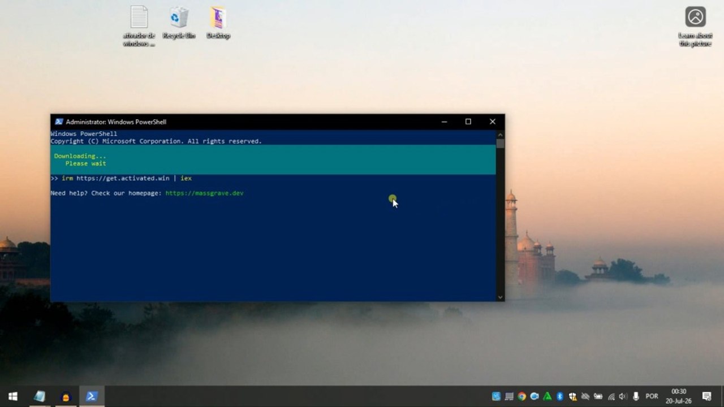Select the PowerShell taskbar button
This screenshot has height=407, width=724.
pyautogui.click(x=91, y=396)
